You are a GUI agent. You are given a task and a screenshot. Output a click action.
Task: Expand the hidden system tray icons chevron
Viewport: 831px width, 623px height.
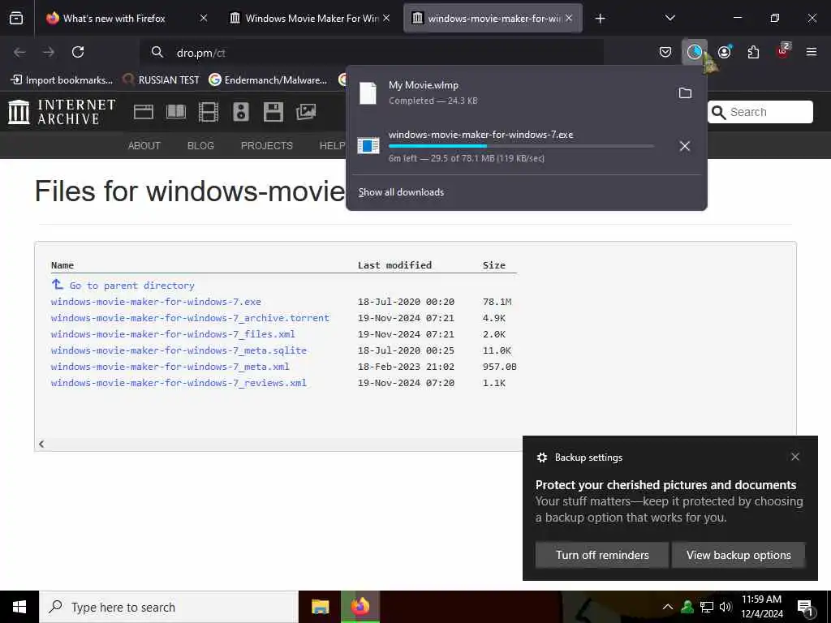point(668,607)
